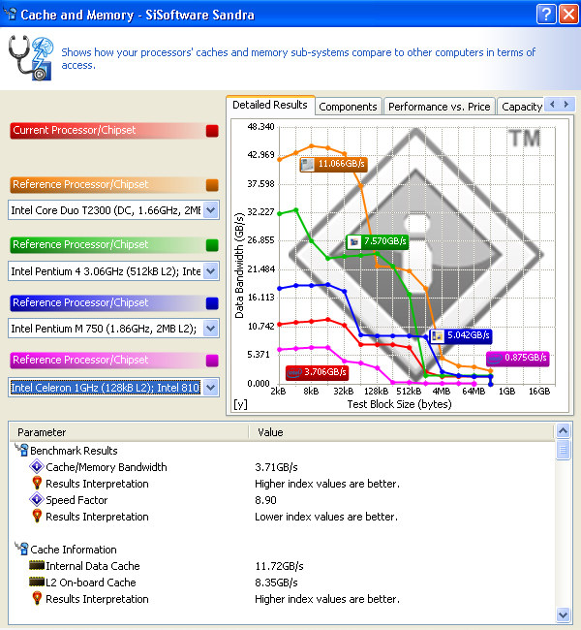Click the lightbulb icon below Speed Factor

(37, 516)
